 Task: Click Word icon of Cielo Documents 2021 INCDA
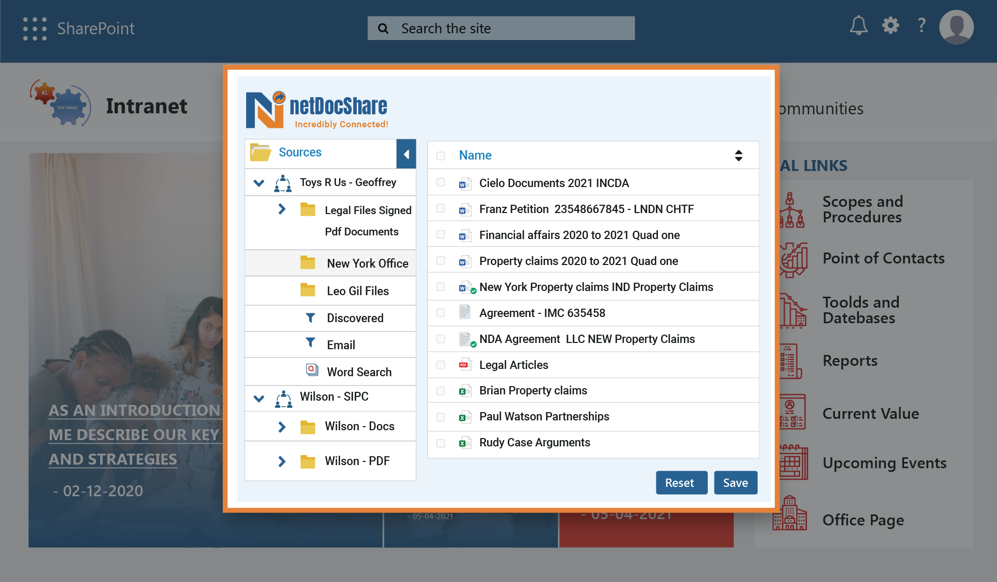[465, 183]
